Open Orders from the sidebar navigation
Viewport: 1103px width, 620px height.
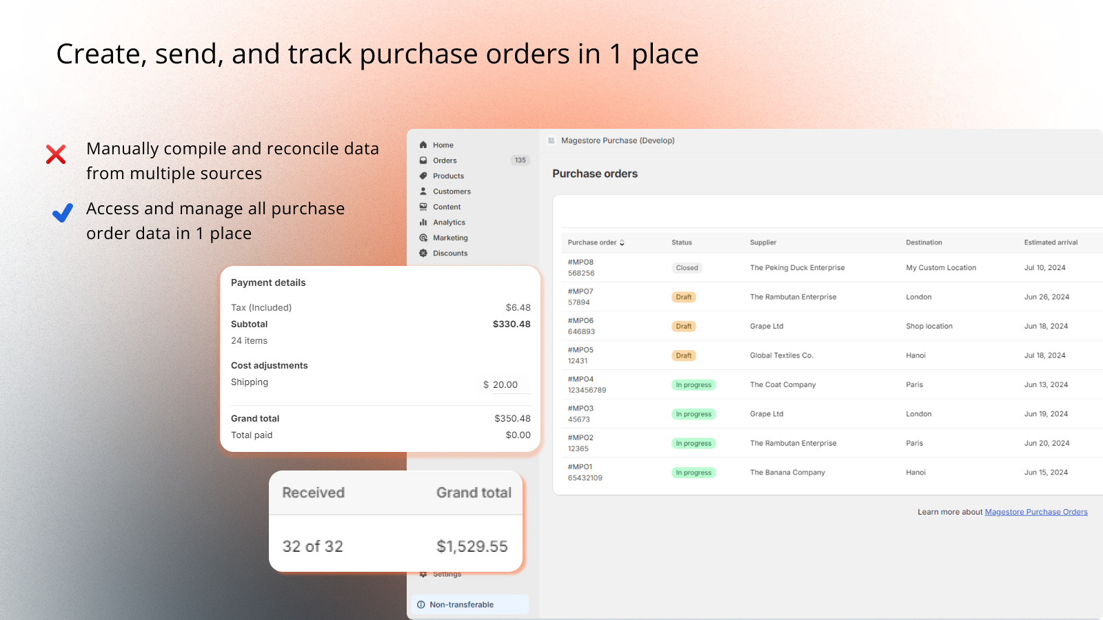pos(444,160)
